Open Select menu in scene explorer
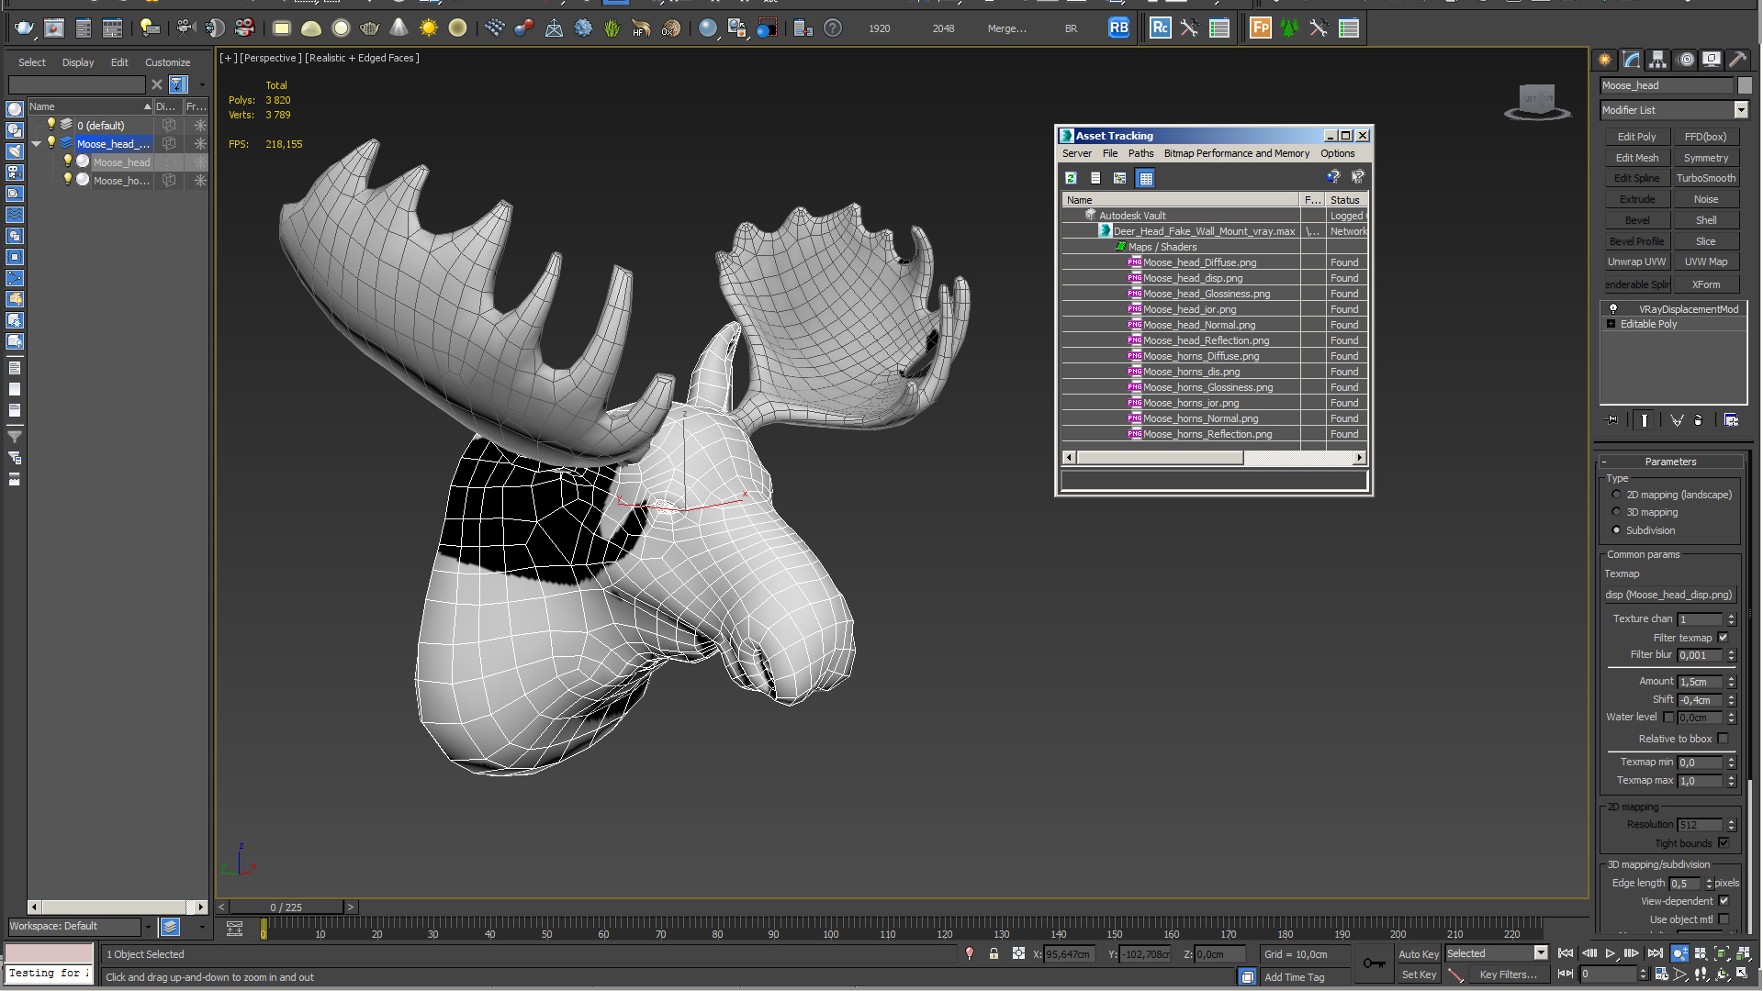 [x=32, y=62]
